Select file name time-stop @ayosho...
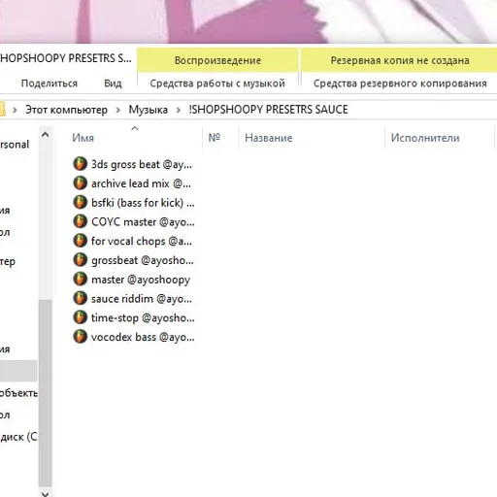The image size is (497, 497). coord(143,318)
